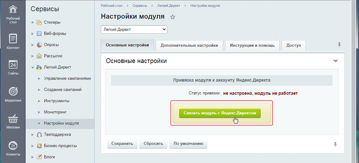Open the Магазин basket icon
The image size is (359, 163).
point(13,119)
